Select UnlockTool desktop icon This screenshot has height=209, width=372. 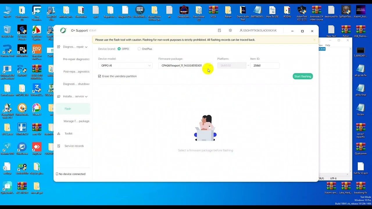(22, 110)
